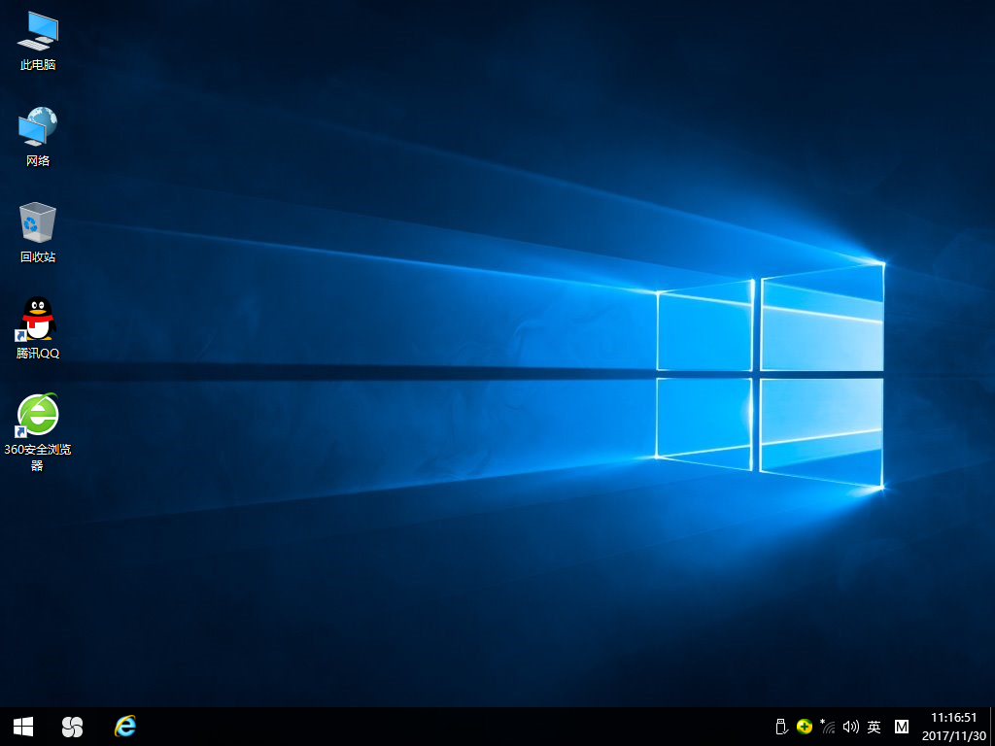Open the Wi-Fi network tray icon
The image size is (995, 746).
pyautogui.click(x=828, y=727)
